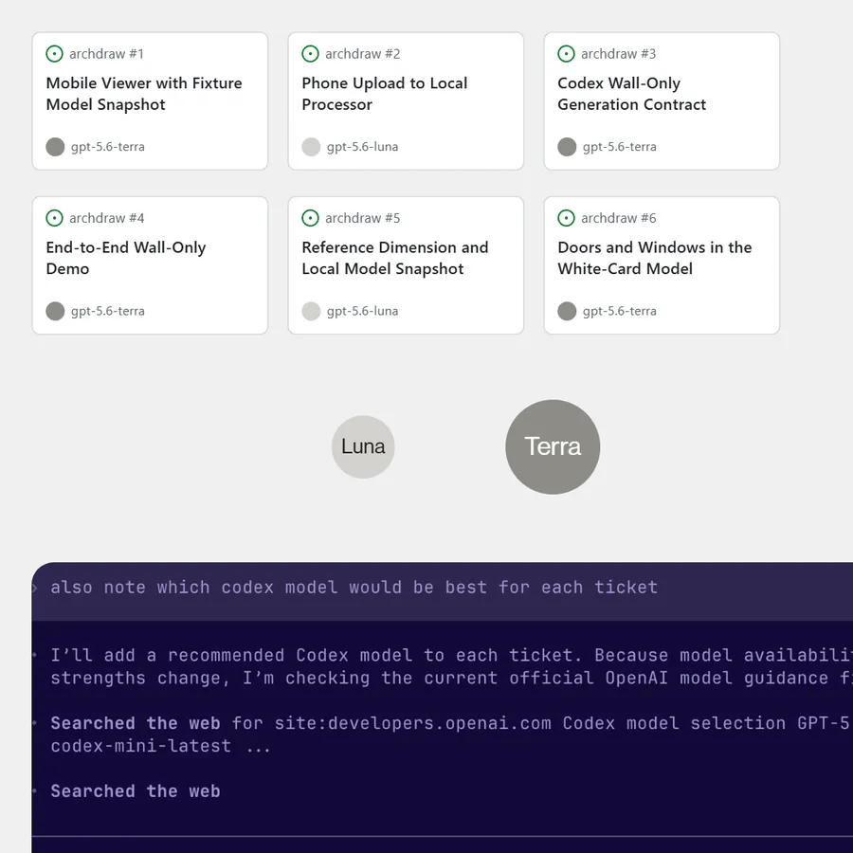Click the gray terra avatar on archdraw #4 card

(55, 311)
